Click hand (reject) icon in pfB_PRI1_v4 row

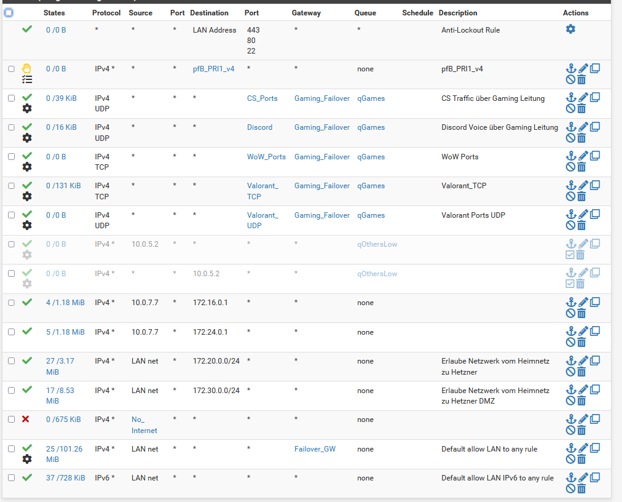click(26, 68)
